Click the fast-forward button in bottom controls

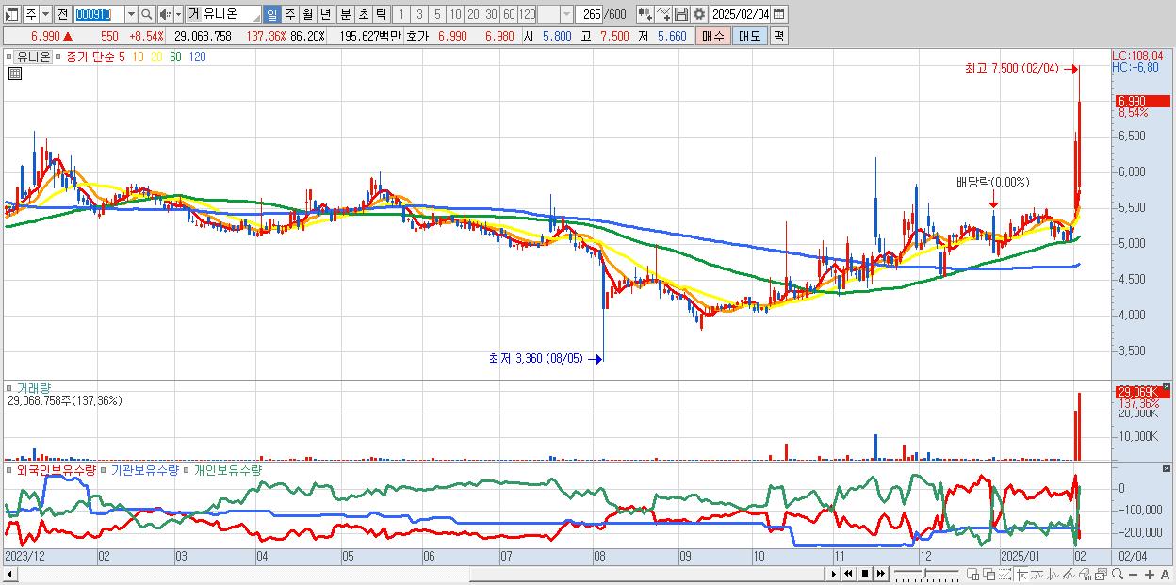pos(881,574)
